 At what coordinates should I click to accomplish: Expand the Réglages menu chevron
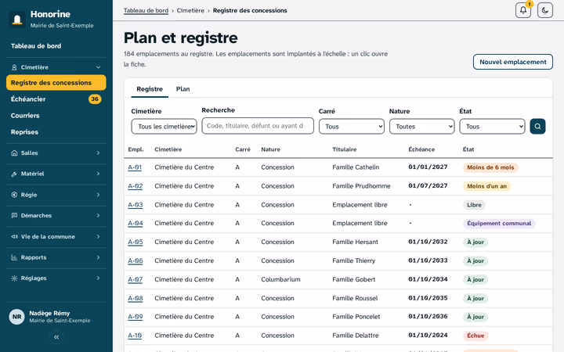(x=98, y=278)
